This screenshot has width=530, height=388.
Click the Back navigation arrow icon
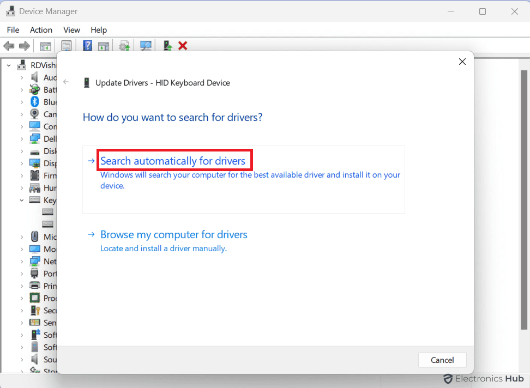point(9,46)
